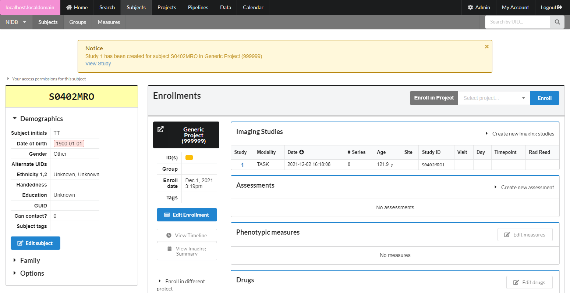Open the Select project dropdown
This screenshot has height=293, width=570.
[493, 98]
